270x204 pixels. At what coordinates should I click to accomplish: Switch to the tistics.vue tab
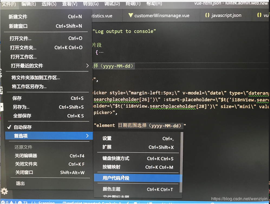click(107, 15)
